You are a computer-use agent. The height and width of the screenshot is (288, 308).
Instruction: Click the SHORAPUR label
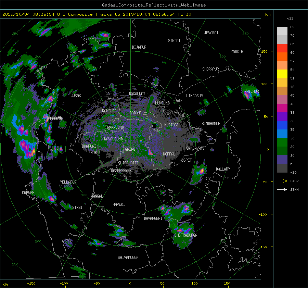pos(210,69)
